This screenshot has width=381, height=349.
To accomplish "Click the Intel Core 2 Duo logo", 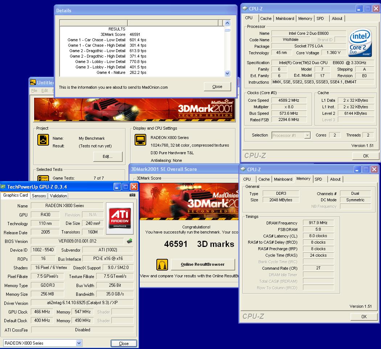I will click(x=360, y=43).
